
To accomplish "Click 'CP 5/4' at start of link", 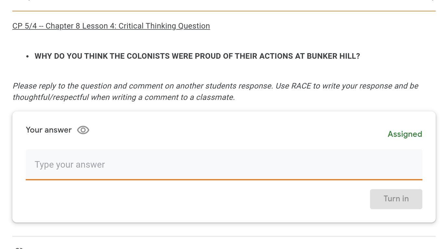I will (24, 26).
